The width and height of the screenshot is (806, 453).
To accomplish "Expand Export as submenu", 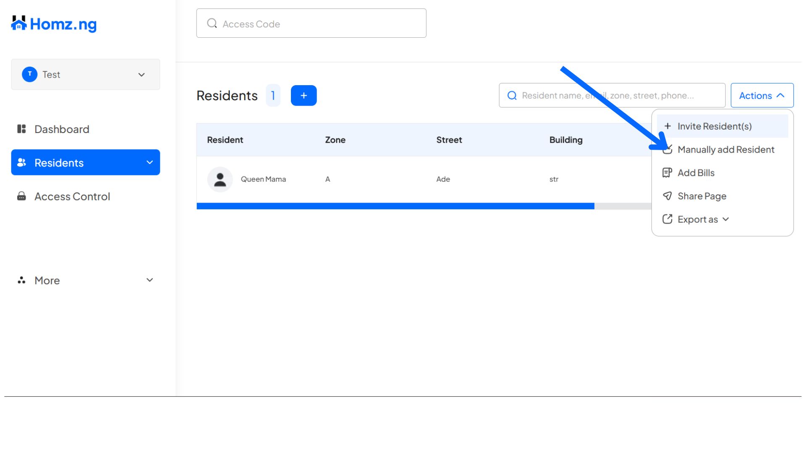I will coord(722,219).
